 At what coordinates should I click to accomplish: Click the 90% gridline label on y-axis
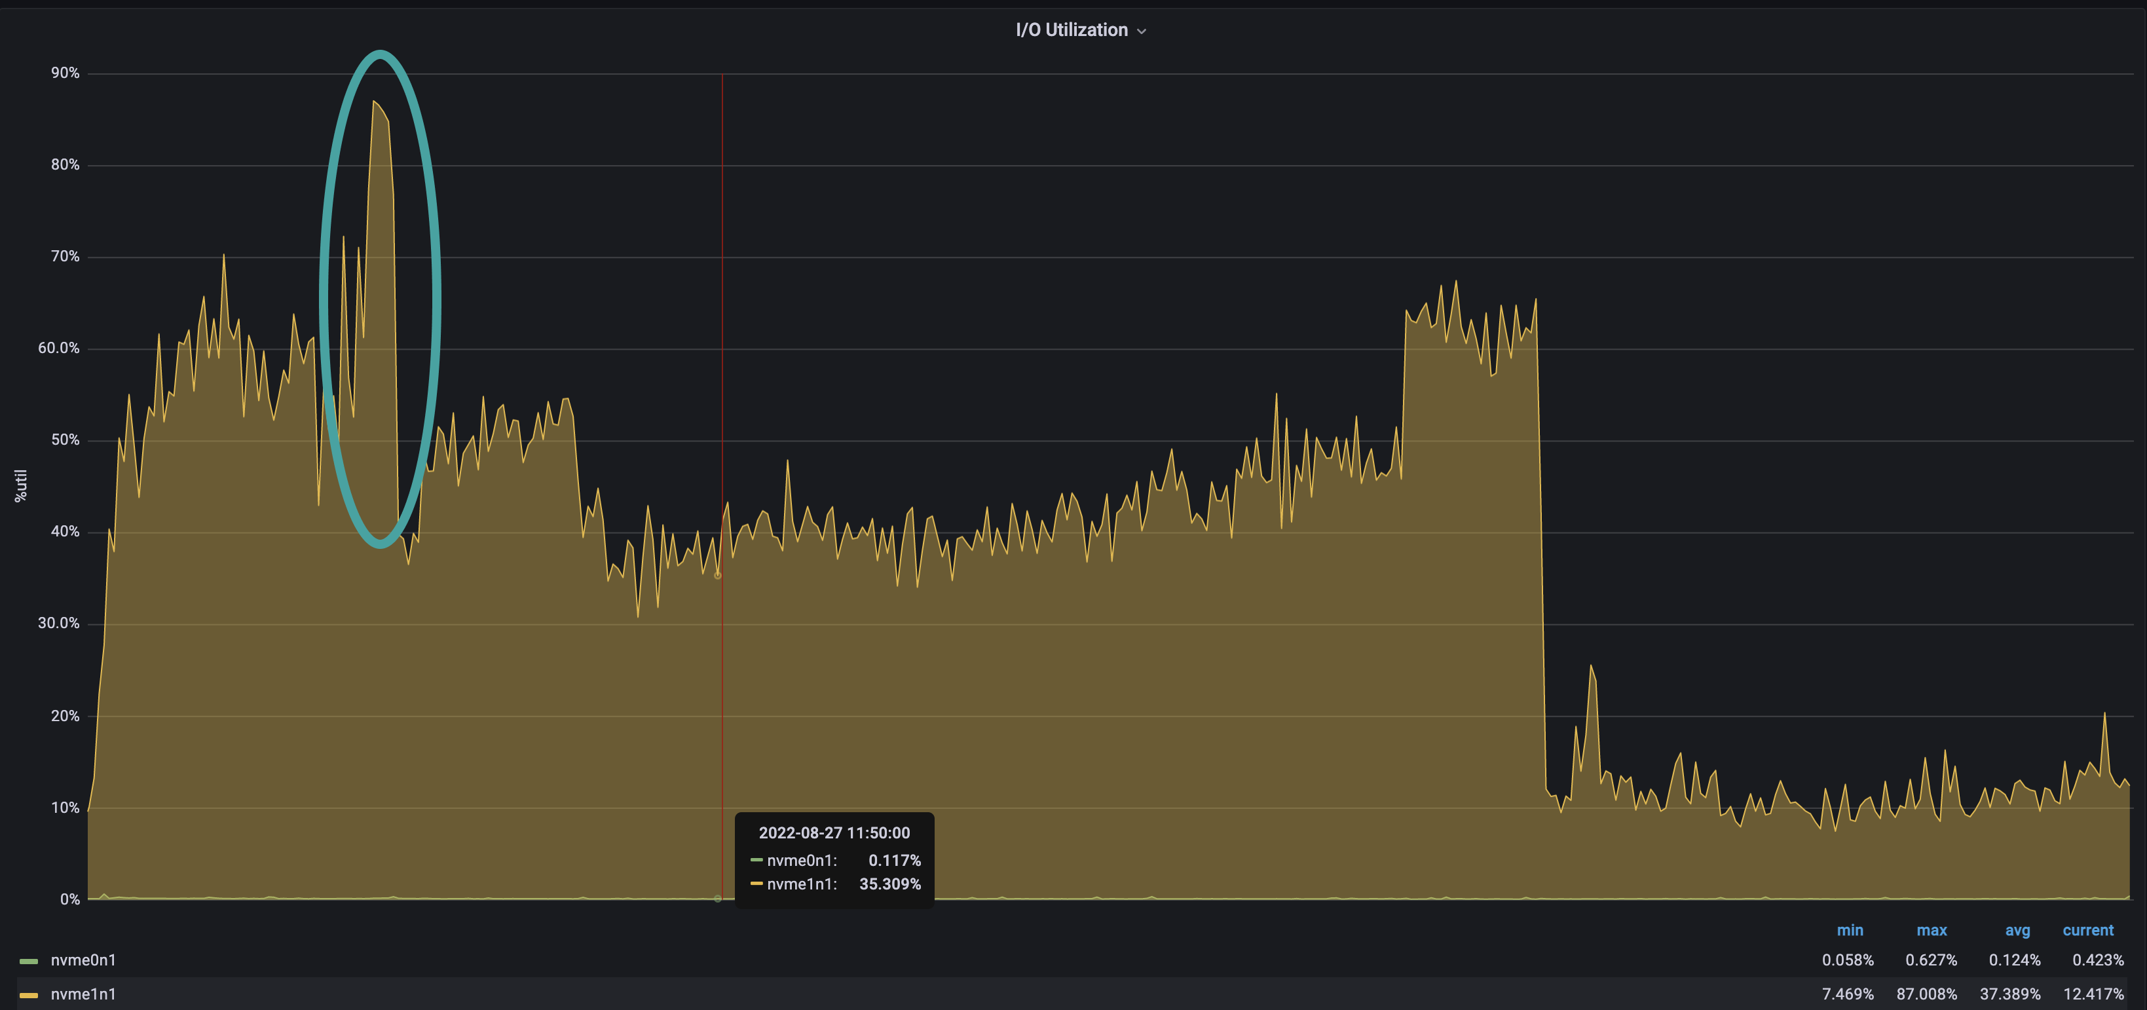tap(64, 73)
